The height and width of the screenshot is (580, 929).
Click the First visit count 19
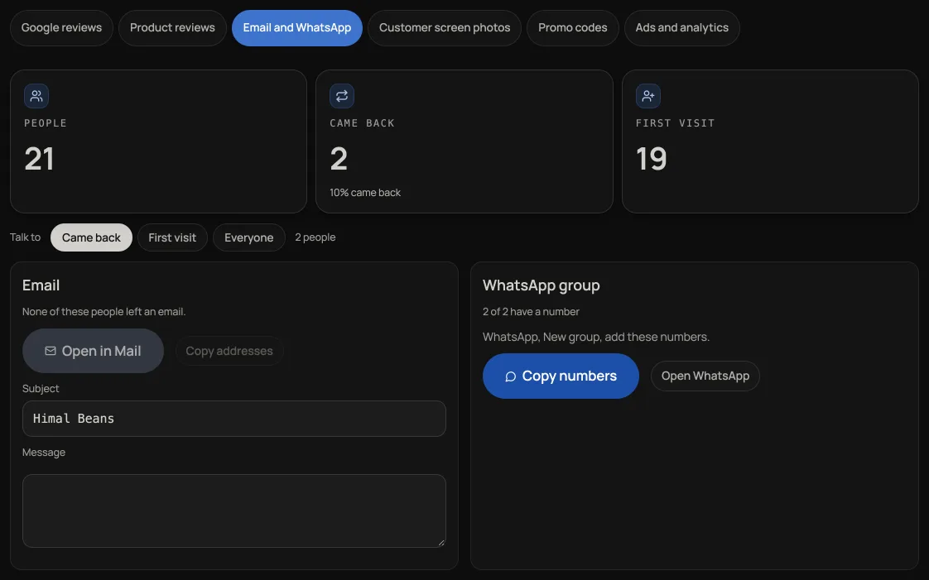651,159
